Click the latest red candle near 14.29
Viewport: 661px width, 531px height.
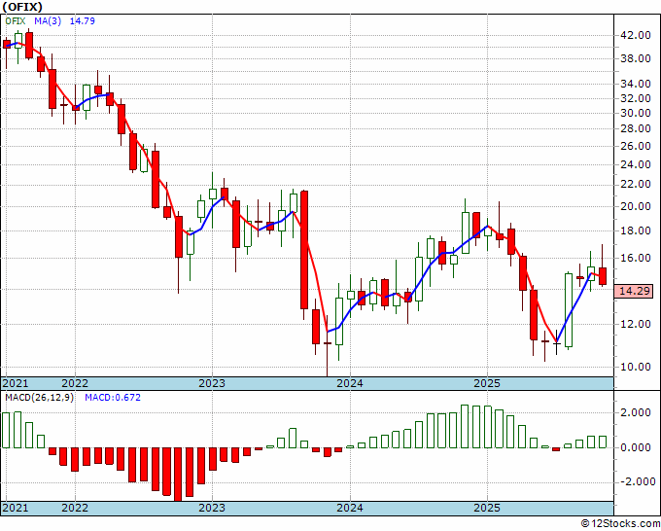(x=603, y=276)
